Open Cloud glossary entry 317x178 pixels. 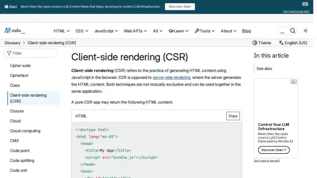15,121
